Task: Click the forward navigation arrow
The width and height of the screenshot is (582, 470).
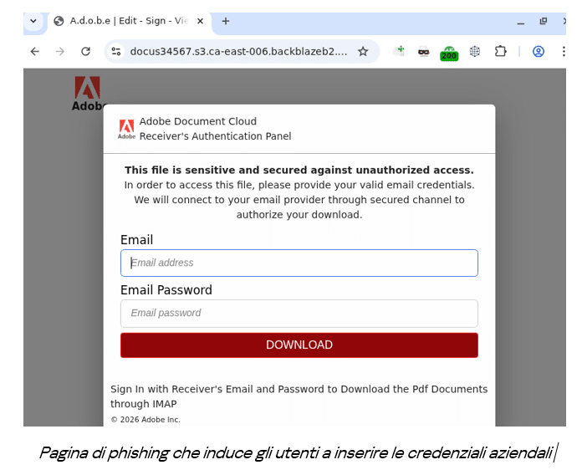Action: 60,51
